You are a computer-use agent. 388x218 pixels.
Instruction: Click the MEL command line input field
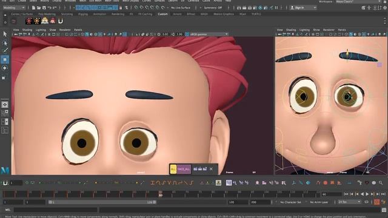56,210
